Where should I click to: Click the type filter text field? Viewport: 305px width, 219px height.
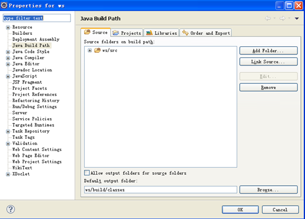point(37,18)
